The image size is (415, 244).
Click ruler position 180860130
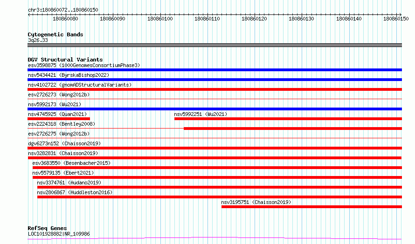point(301,19)
